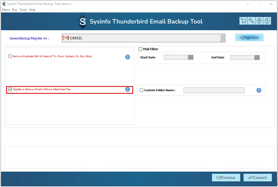Click the Sign Out button
Screen dimensions: 278x187
pyautogui.click(x=249, y=37)
